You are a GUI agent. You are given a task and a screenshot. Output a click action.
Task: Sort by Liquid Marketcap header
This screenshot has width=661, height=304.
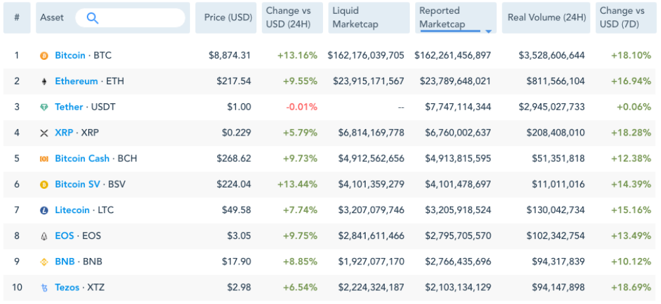369,18
